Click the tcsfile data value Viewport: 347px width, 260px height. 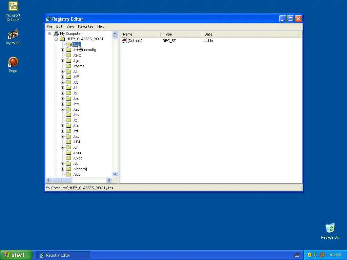click(x=208, y=41)
